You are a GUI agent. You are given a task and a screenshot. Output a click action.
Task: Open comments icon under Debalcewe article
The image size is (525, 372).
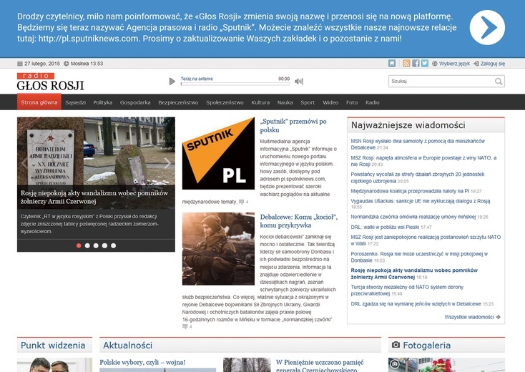coord(185,326)
